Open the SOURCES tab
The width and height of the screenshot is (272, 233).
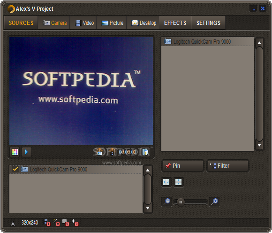[21, 23]
